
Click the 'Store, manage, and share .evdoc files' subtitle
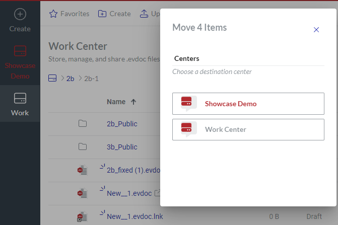click(x=104, y=59)
